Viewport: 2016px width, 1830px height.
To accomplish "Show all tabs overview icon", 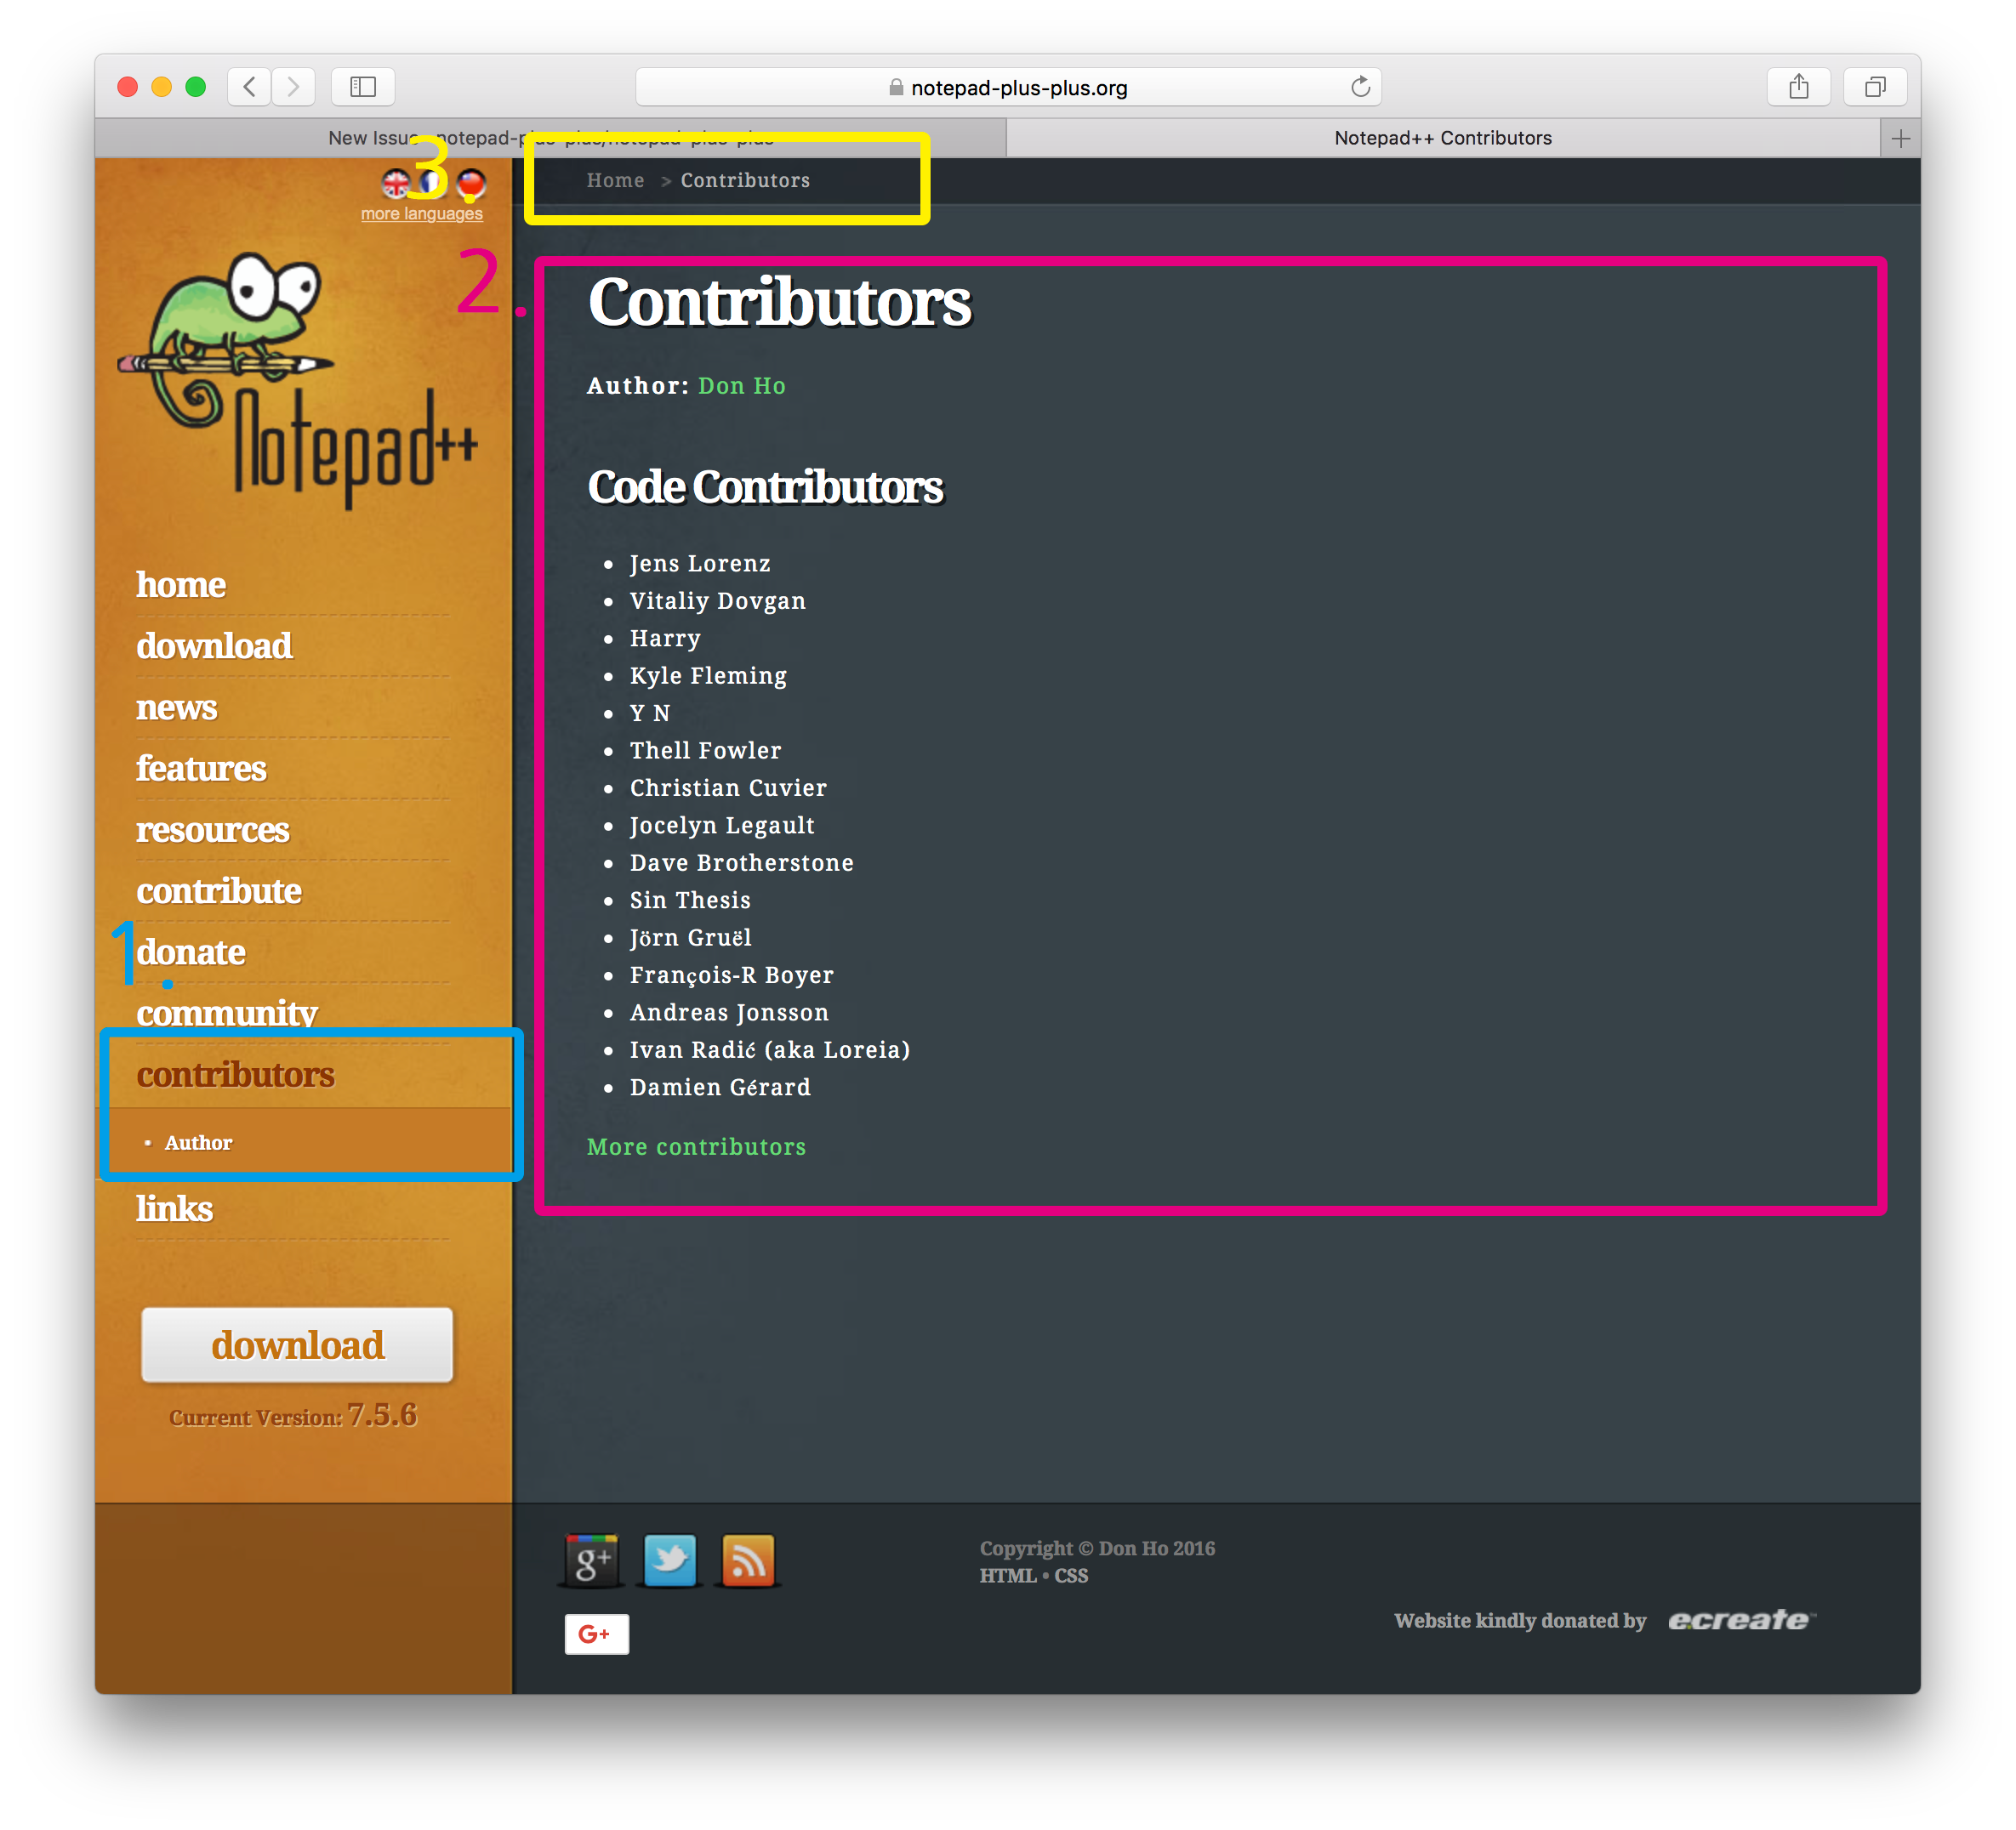I will point(1875,87).
